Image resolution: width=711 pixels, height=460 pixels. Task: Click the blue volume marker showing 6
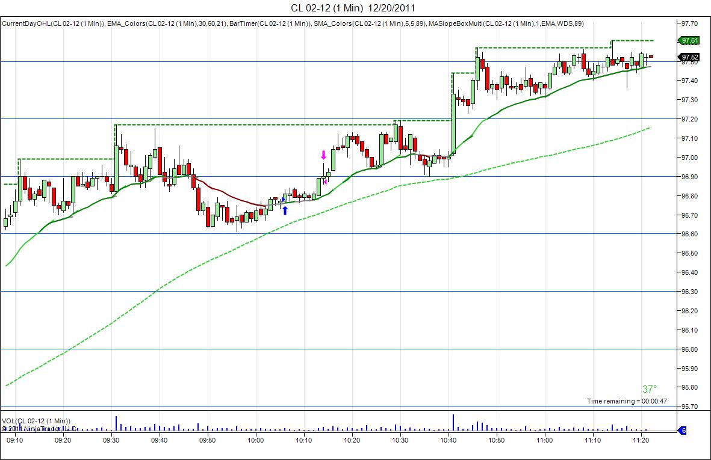(x=683, y=431)
